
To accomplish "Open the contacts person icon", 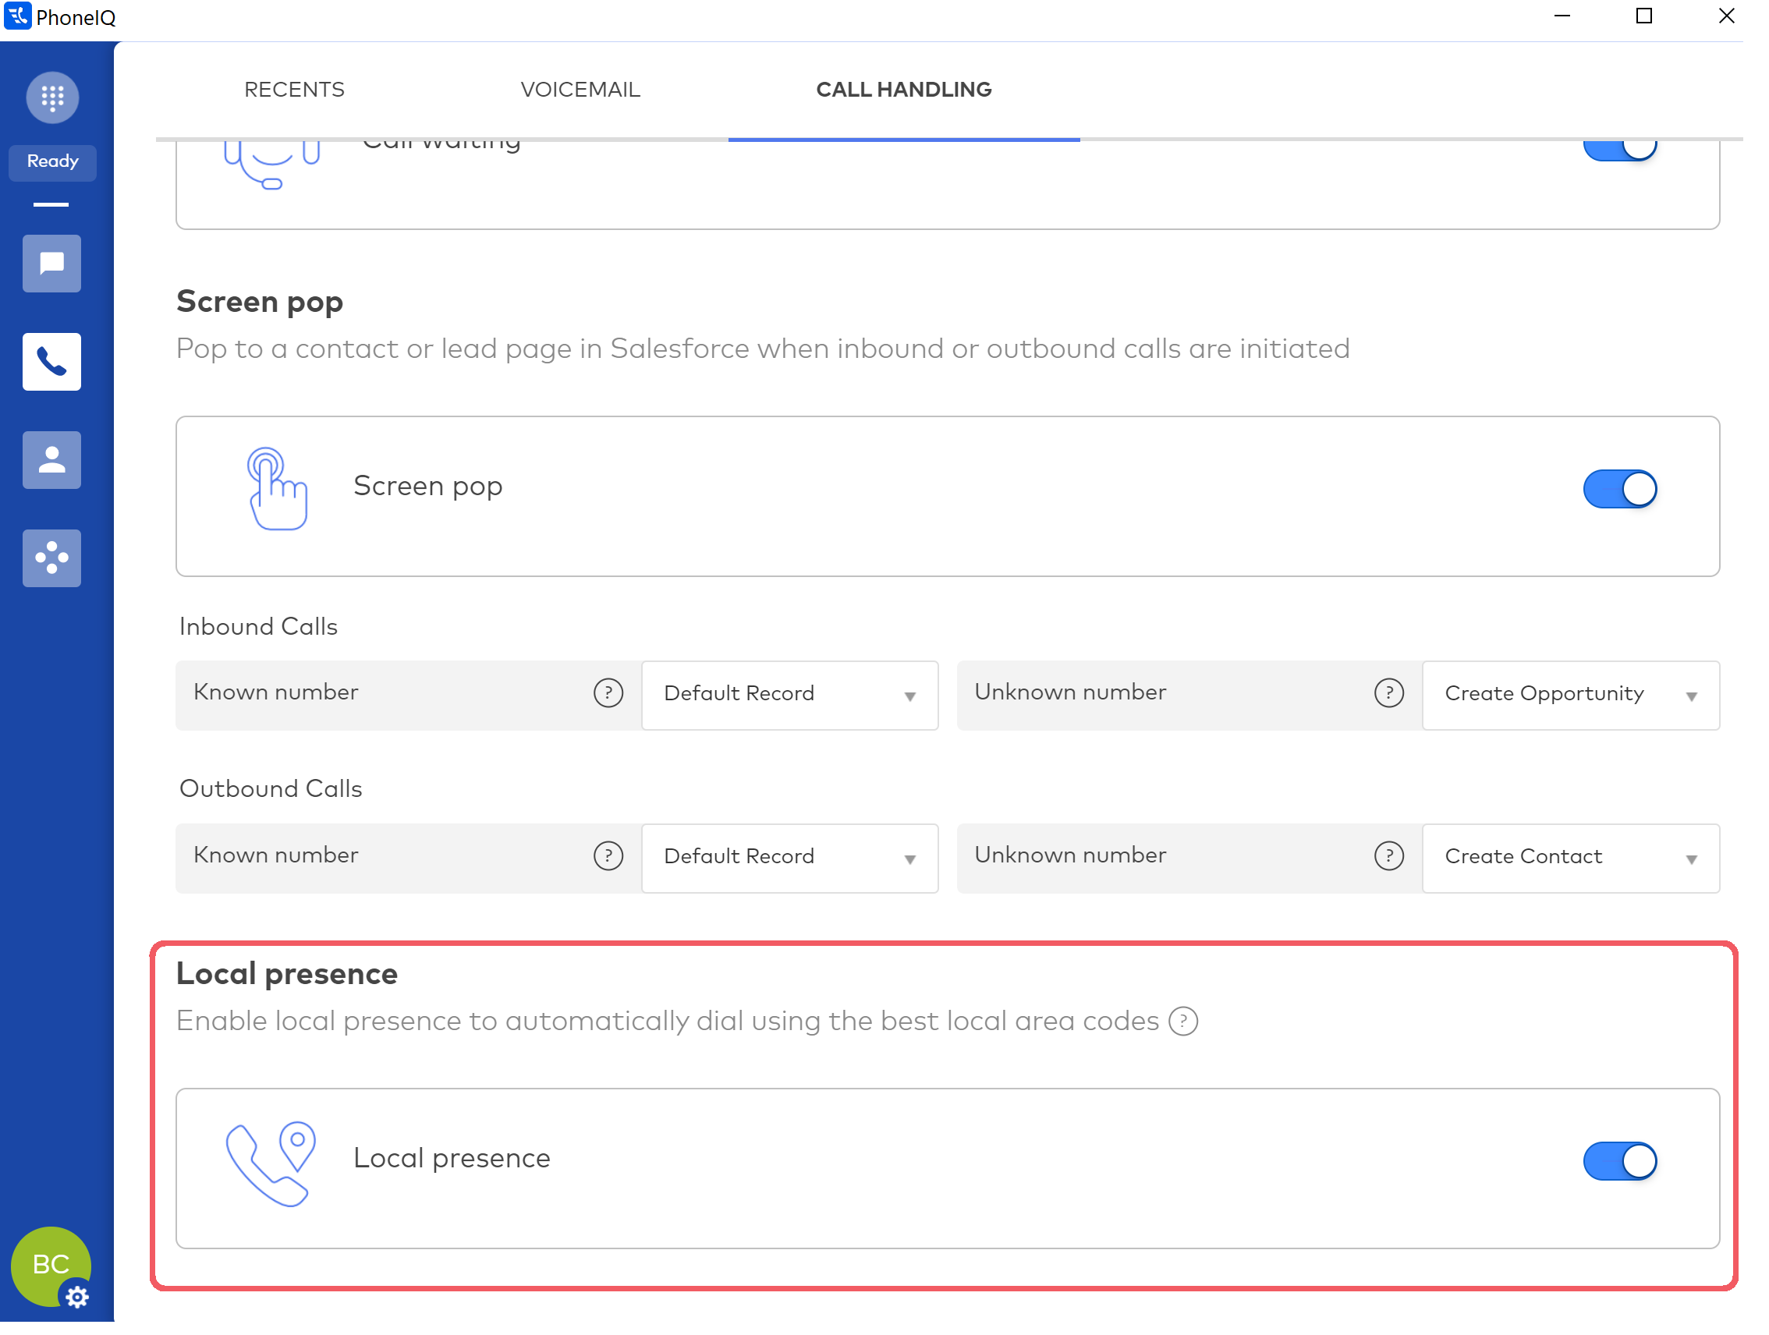I will tap(52, 460).
